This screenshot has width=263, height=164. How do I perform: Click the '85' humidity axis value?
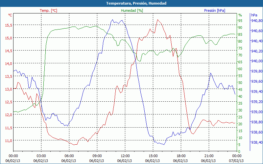coord(240,34)
